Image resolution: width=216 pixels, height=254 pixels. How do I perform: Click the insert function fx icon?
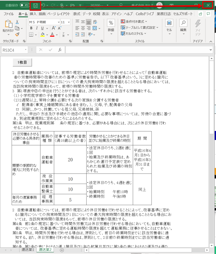(60, 50)
